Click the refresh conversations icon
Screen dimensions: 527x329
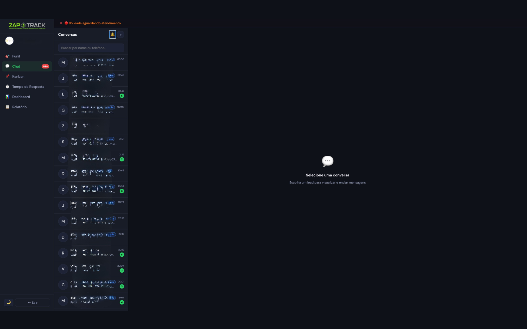tap(121, 35)
